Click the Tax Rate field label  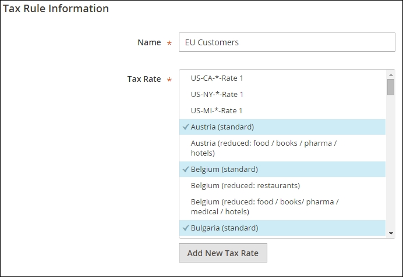144,79
